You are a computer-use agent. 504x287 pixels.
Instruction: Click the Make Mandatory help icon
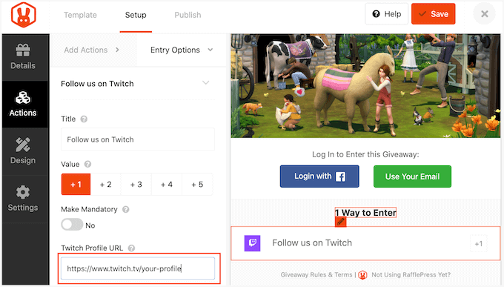click(126, 209)
